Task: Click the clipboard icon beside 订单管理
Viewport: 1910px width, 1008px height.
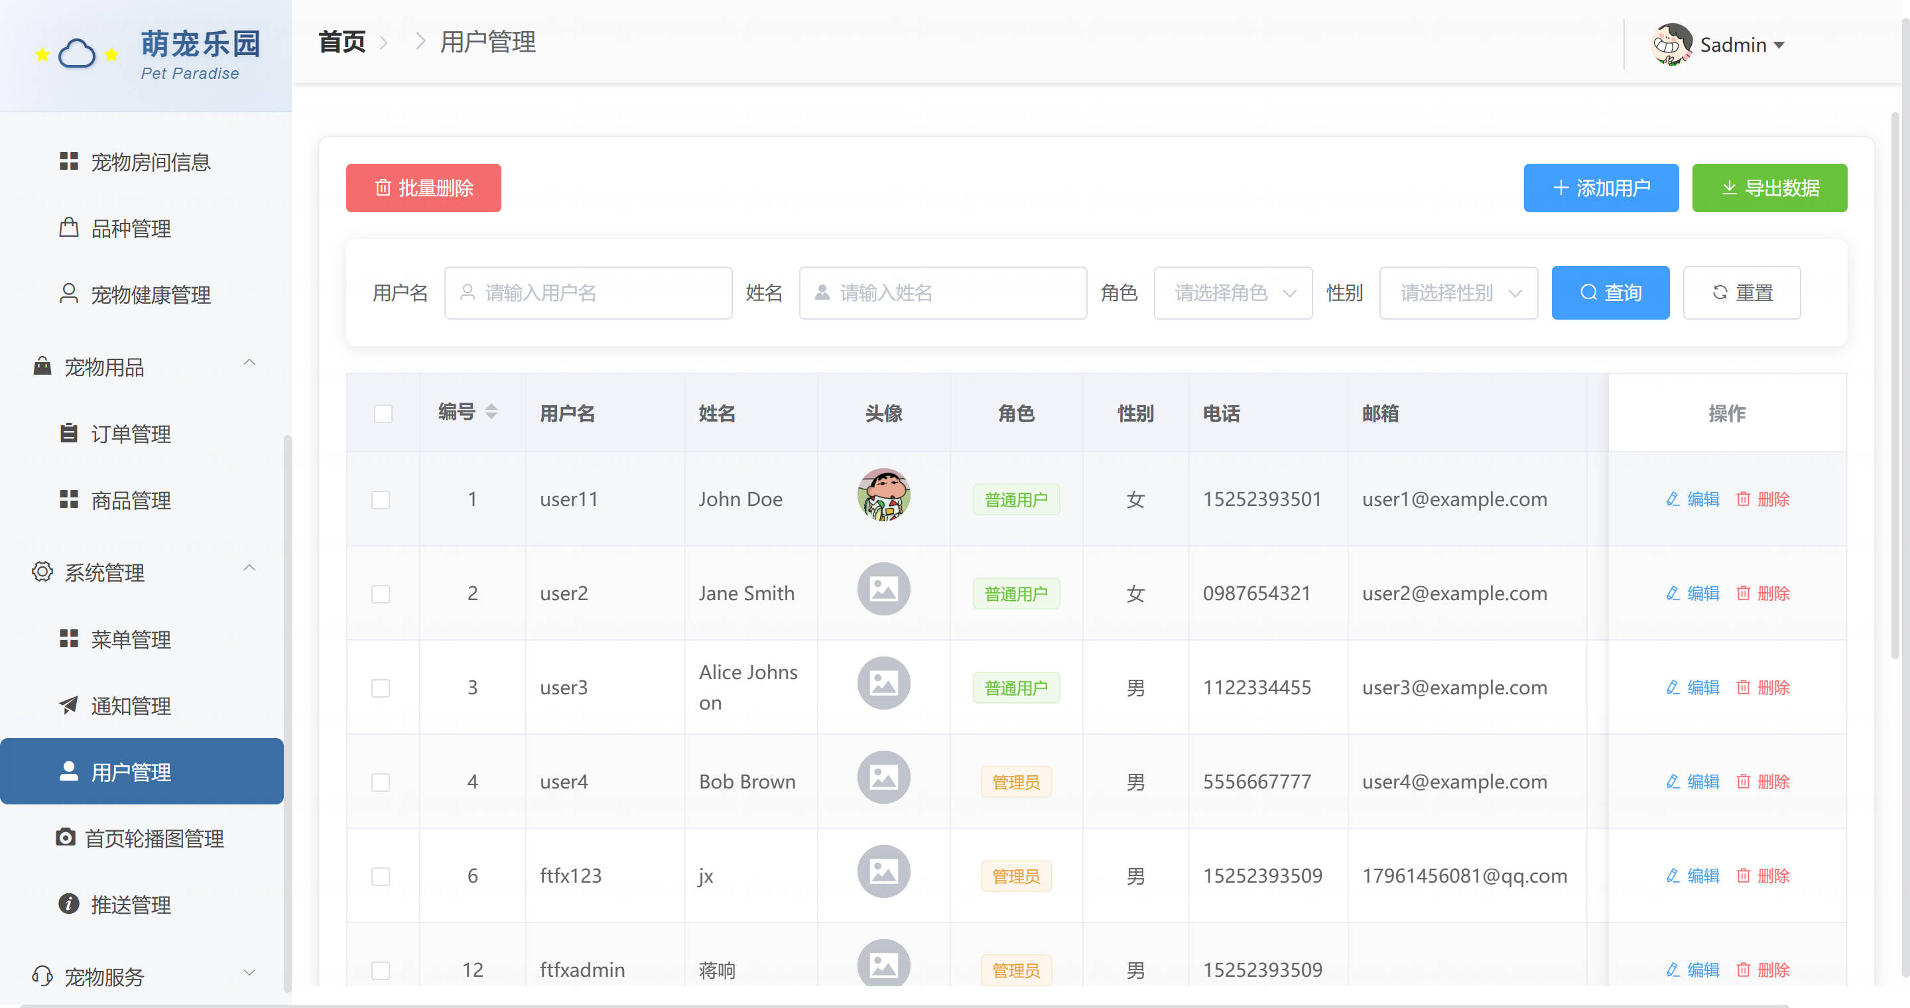Action: coord(68,433)
